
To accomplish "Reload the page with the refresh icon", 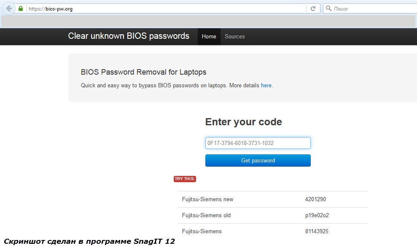I will tap(313, 8).
